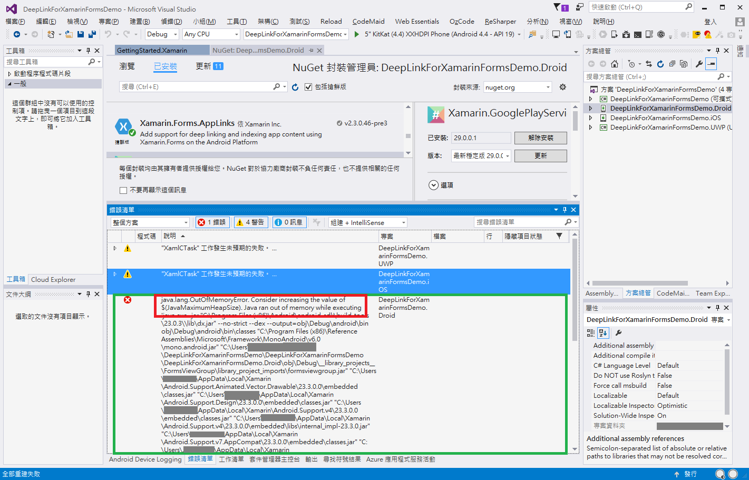Collapse All in the Solution Explorer toolbar
The height and width of the screenshot is (480, 749).
(672, 64)
